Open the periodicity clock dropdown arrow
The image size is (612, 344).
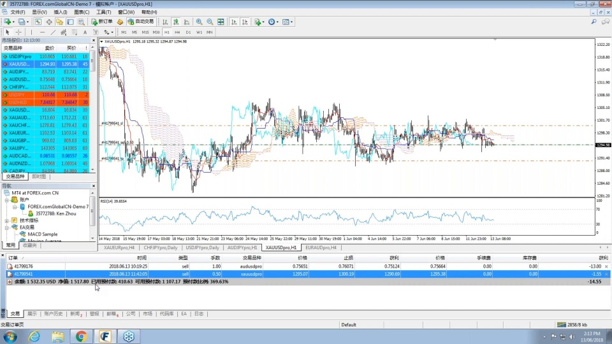click(278, 22)
